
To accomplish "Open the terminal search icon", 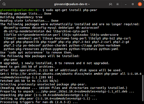I will 4,4.
